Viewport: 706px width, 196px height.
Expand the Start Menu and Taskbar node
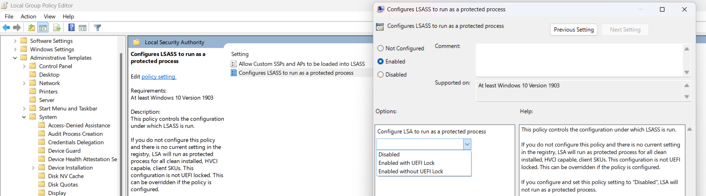click(x=24, y=109)
